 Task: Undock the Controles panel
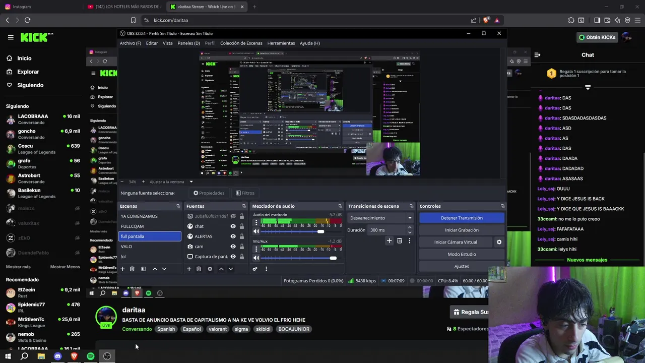point(502,206)
